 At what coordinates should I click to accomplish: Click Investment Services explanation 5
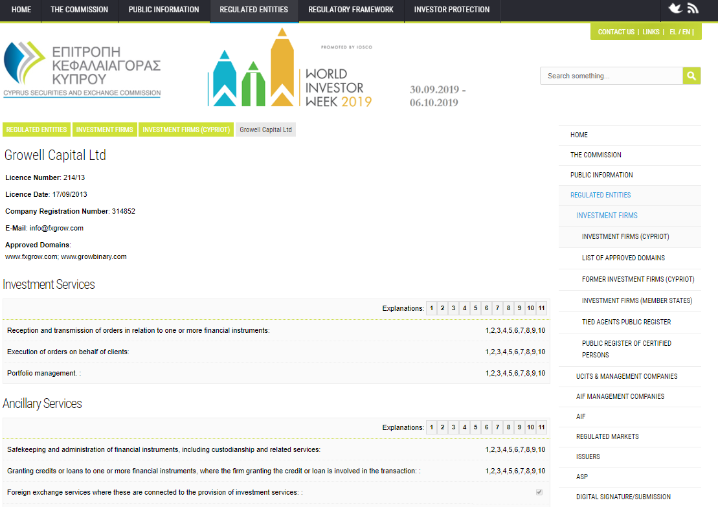tap(475, 308)
